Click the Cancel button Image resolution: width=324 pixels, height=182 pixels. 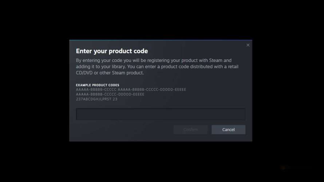[228, 130]
